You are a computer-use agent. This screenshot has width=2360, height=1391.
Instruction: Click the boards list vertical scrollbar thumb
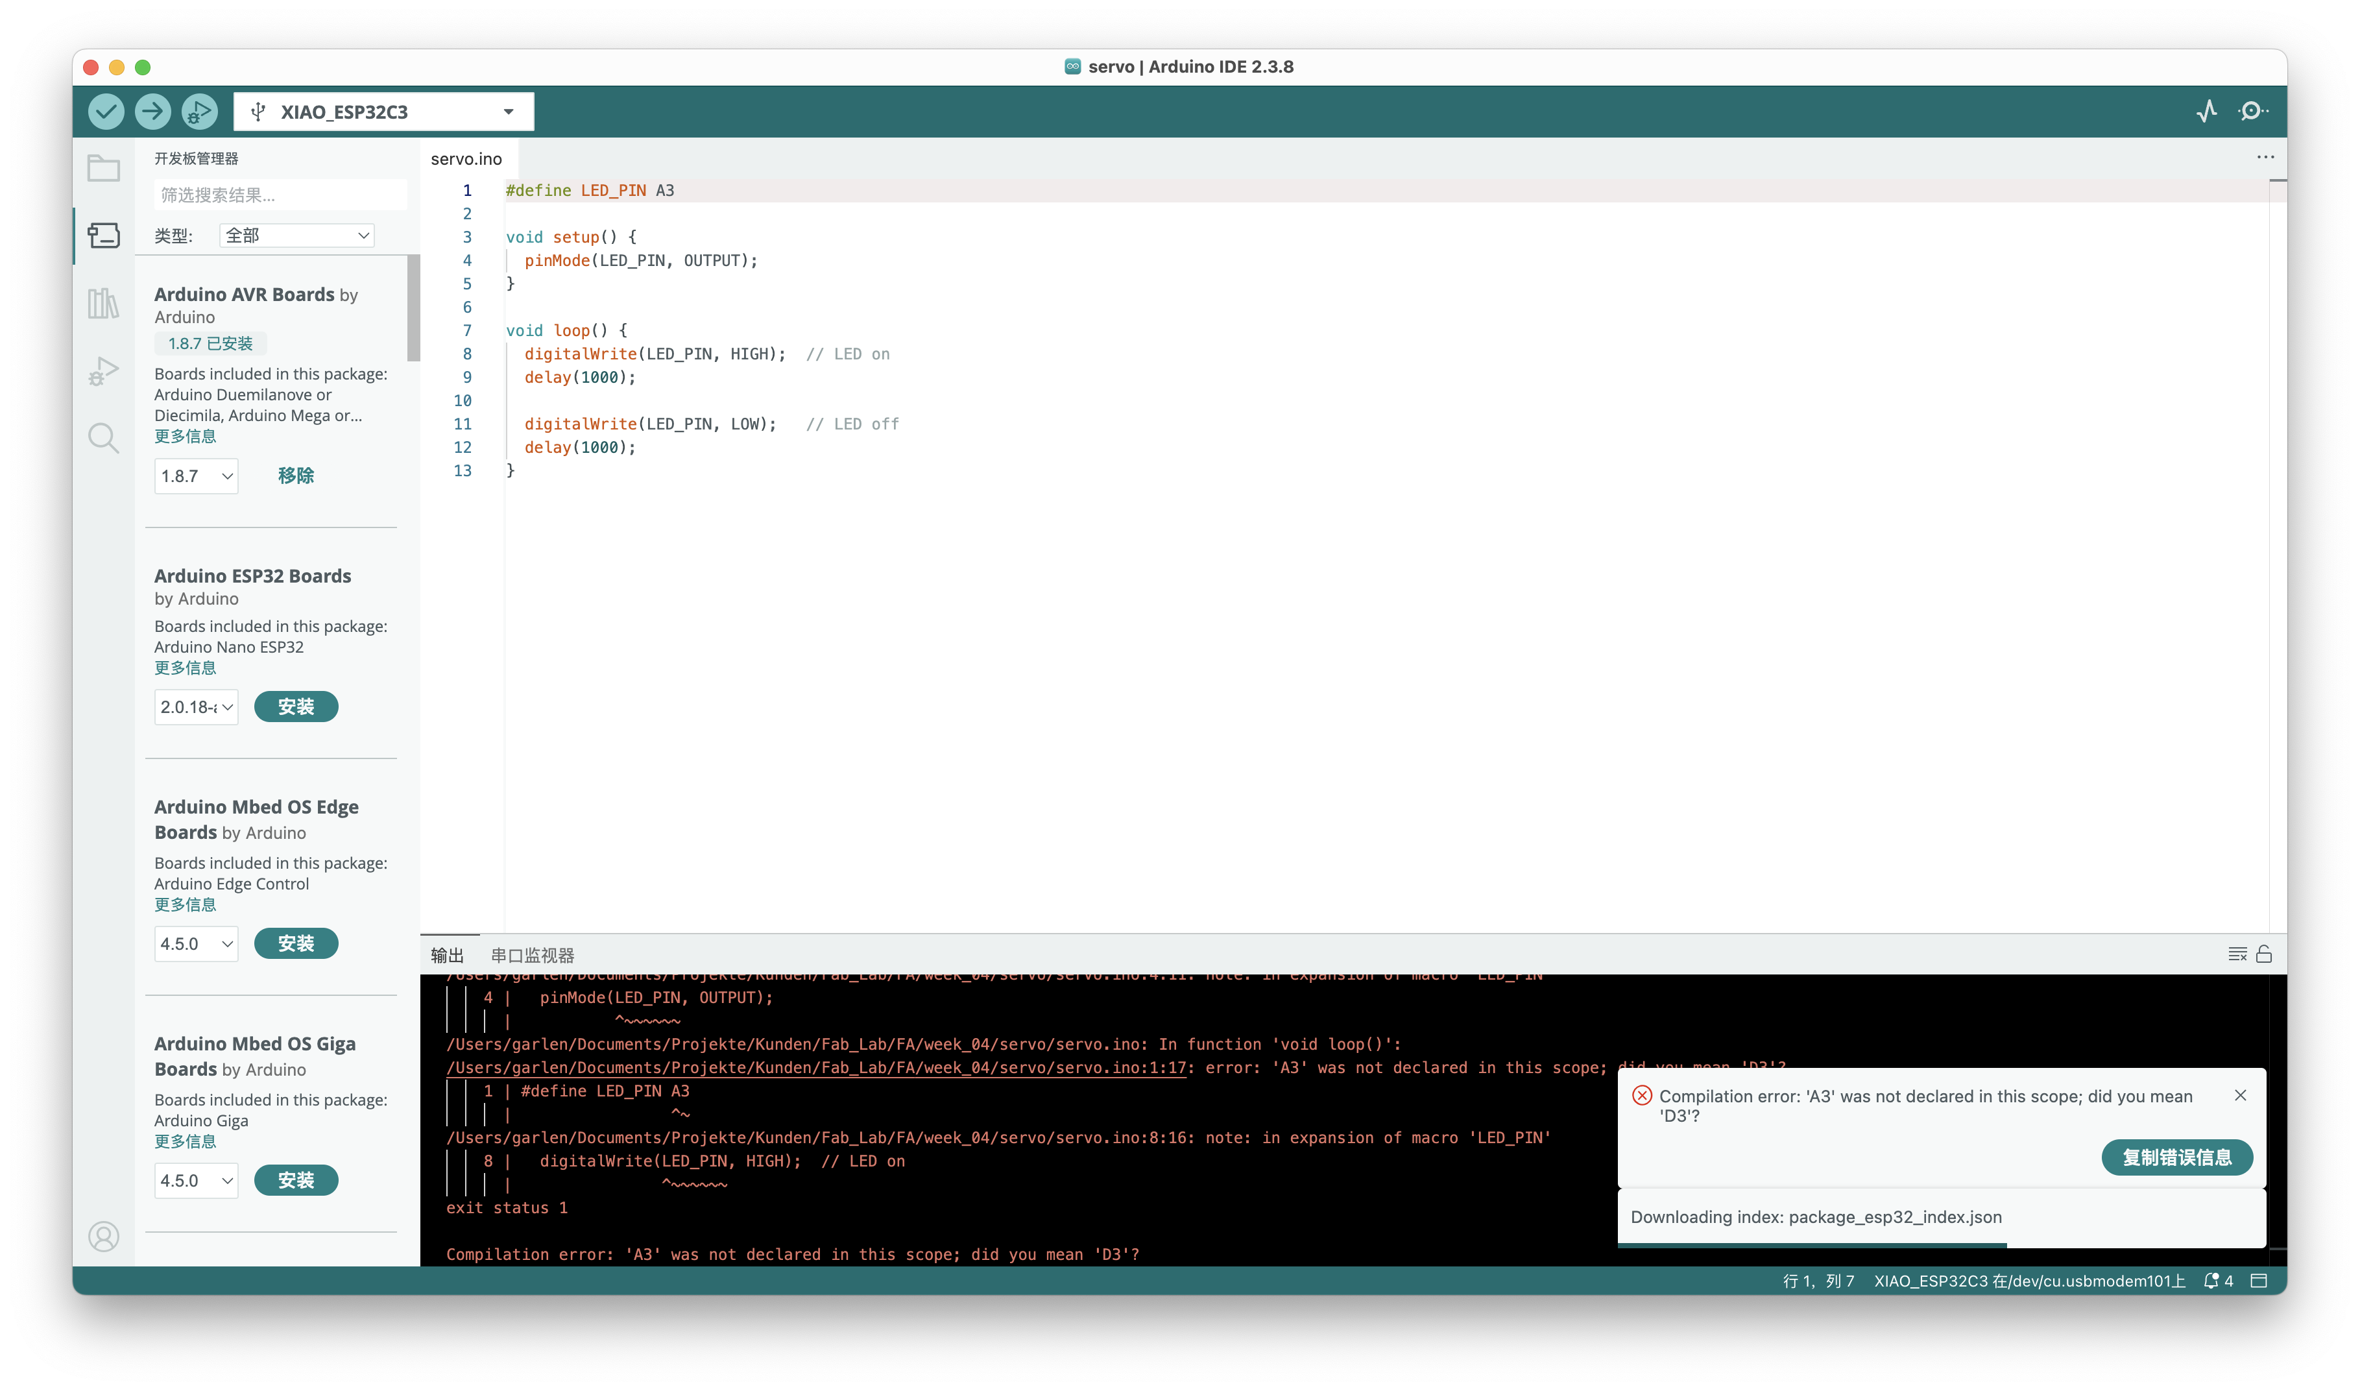tap(413, 308)
